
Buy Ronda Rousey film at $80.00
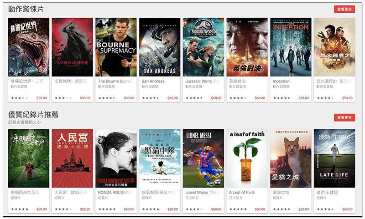pyautogui.click(x=129, y=209)
